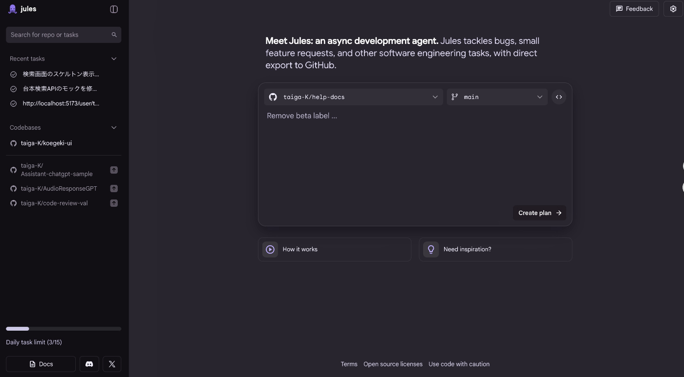Viewport: 684px width, 377px height.
Task: Open the task 検索画面のスケルトン表示
Action: click(x=61, y=74)
